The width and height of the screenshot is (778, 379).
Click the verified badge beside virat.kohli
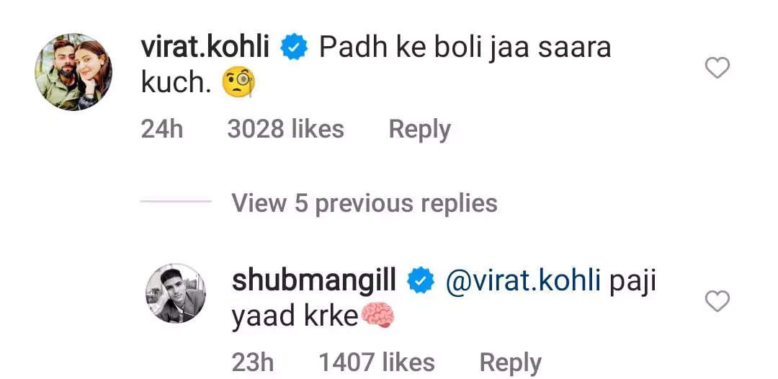pos(294,48)
